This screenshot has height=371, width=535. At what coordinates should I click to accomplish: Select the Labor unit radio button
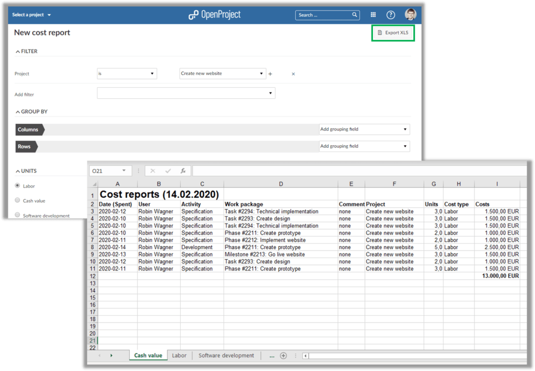click(x=17, y=185)
